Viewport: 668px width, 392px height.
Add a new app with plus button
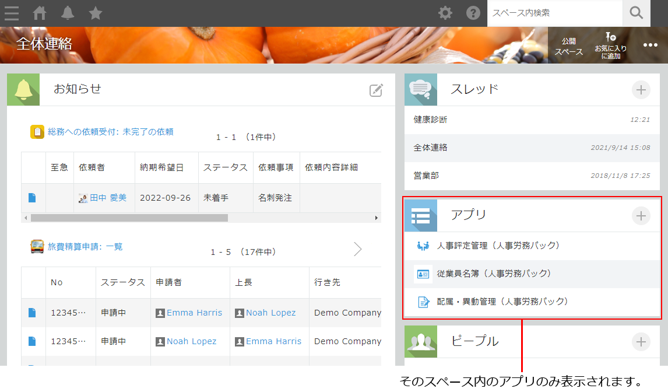coord(641,216)
